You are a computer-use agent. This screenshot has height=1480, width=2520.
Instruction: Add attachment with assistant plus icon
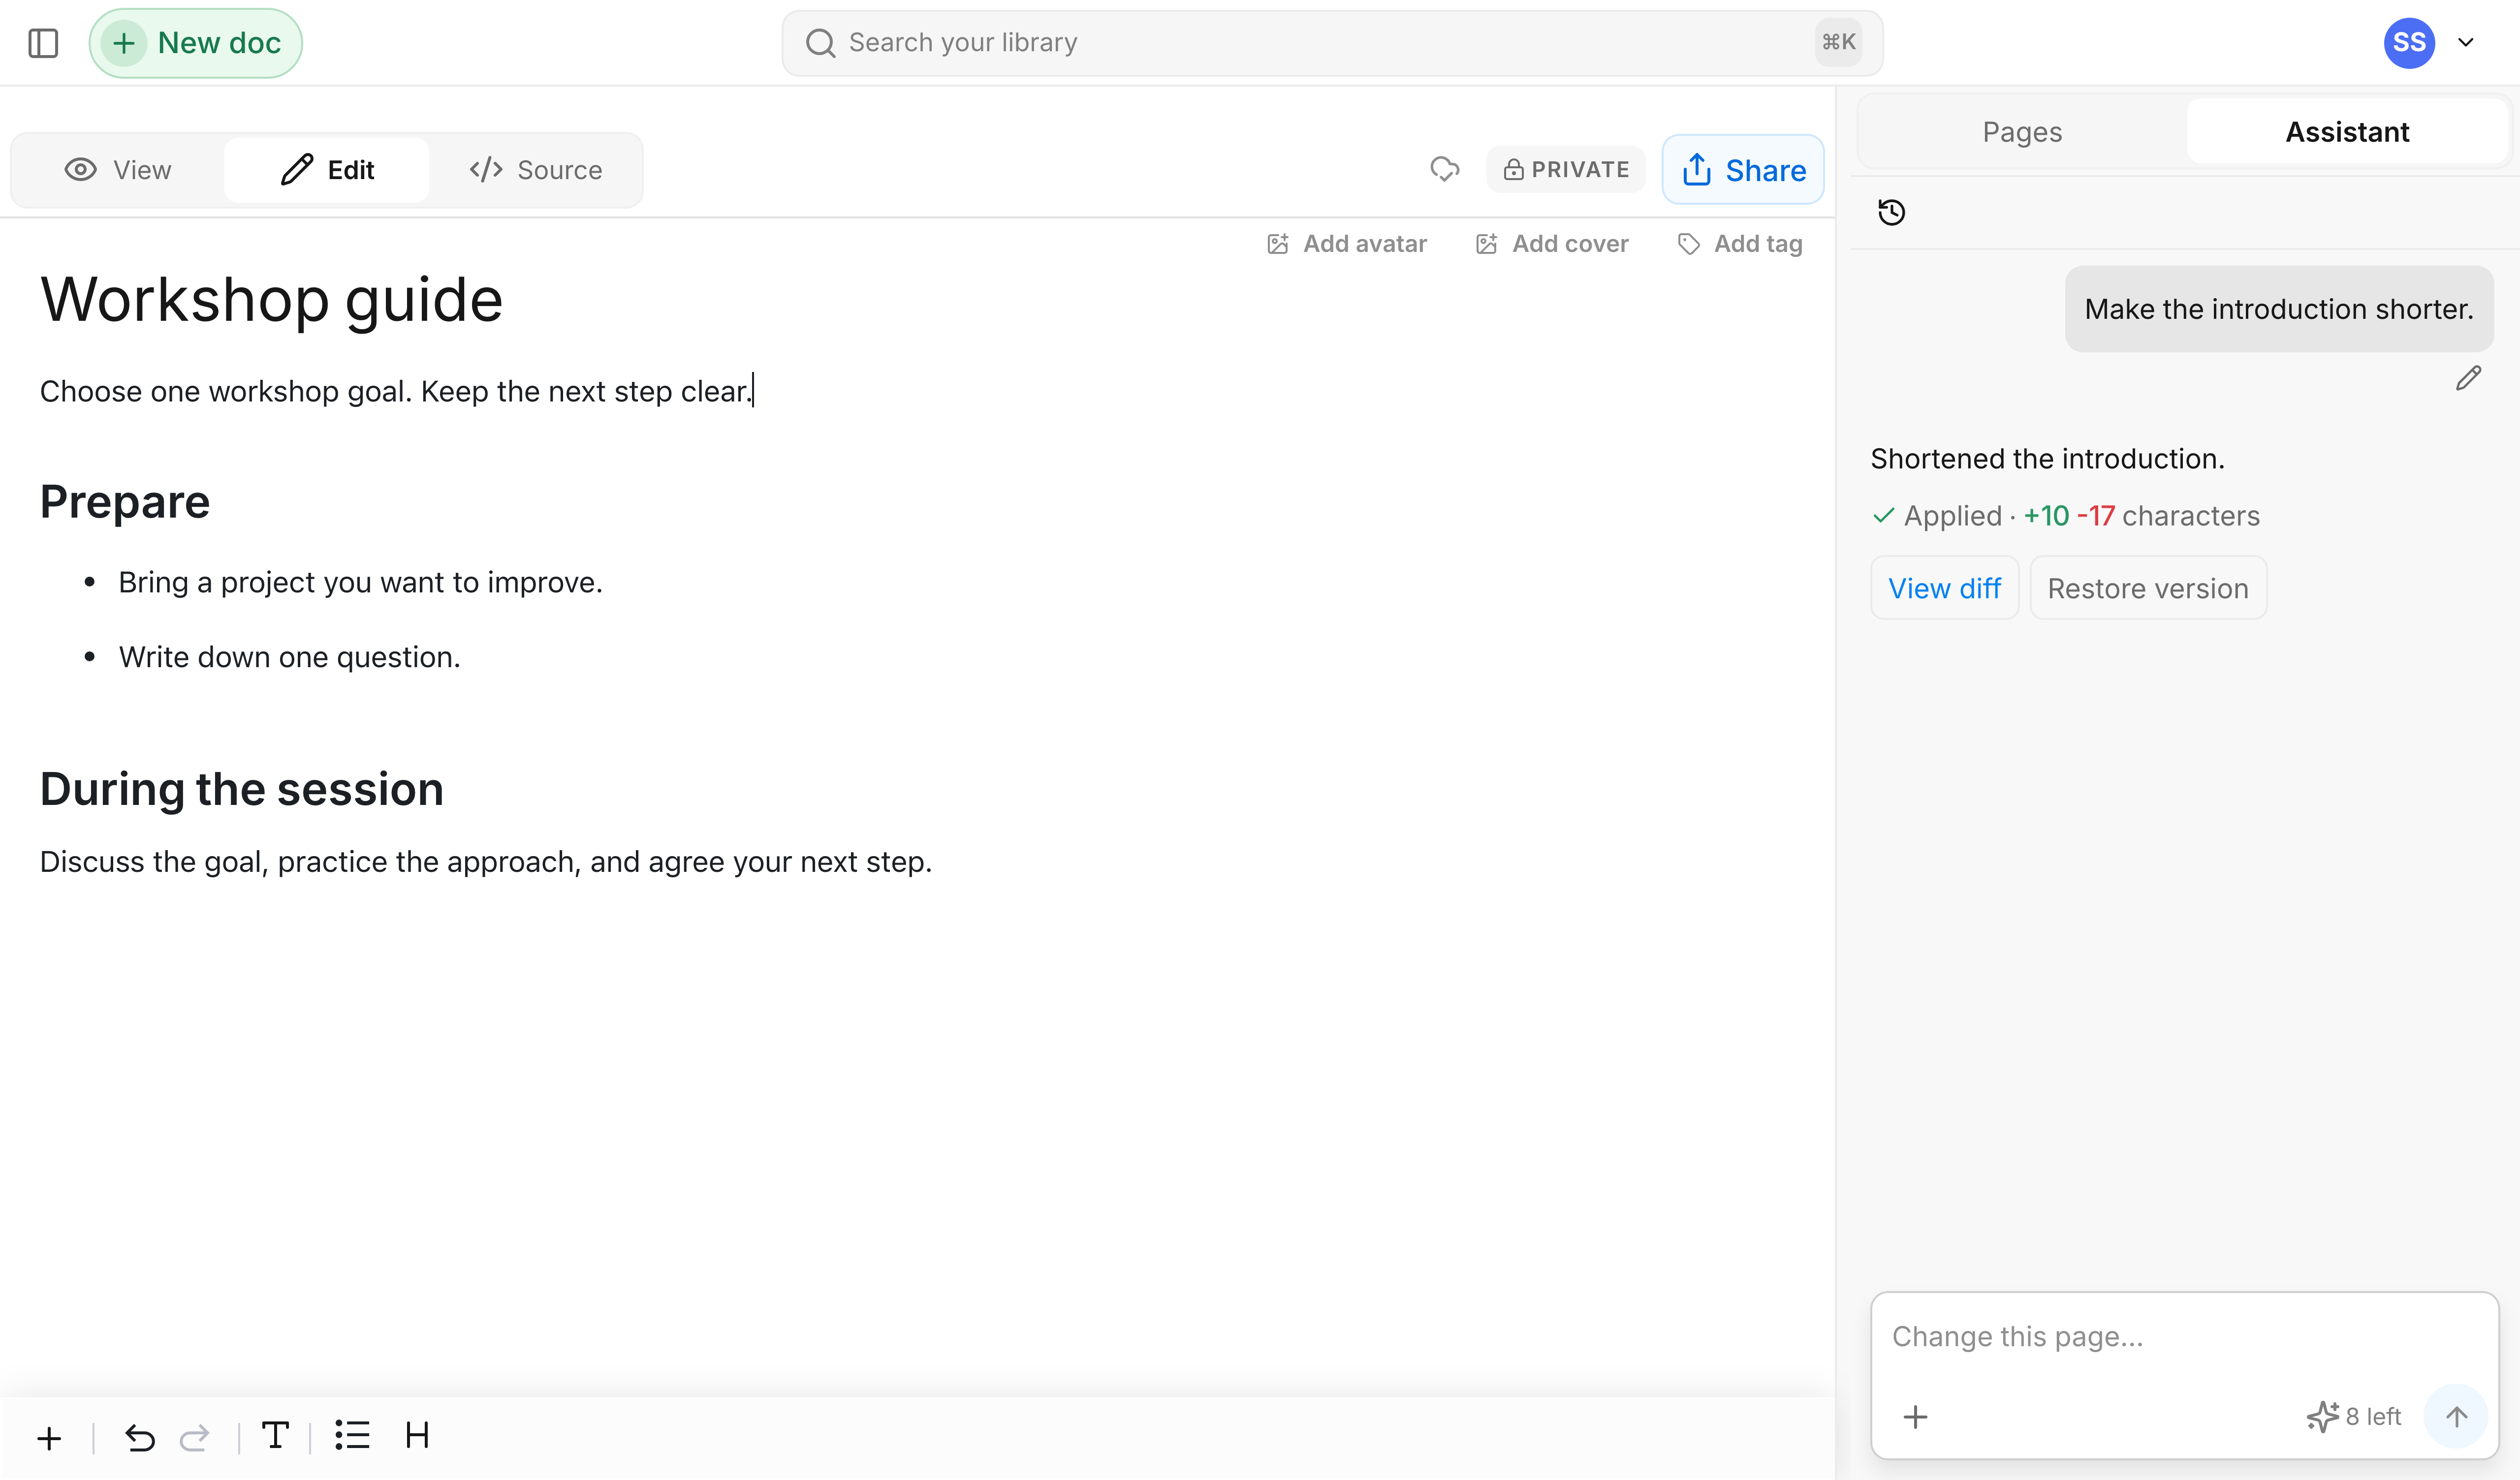click(x=1915, y=1417)
